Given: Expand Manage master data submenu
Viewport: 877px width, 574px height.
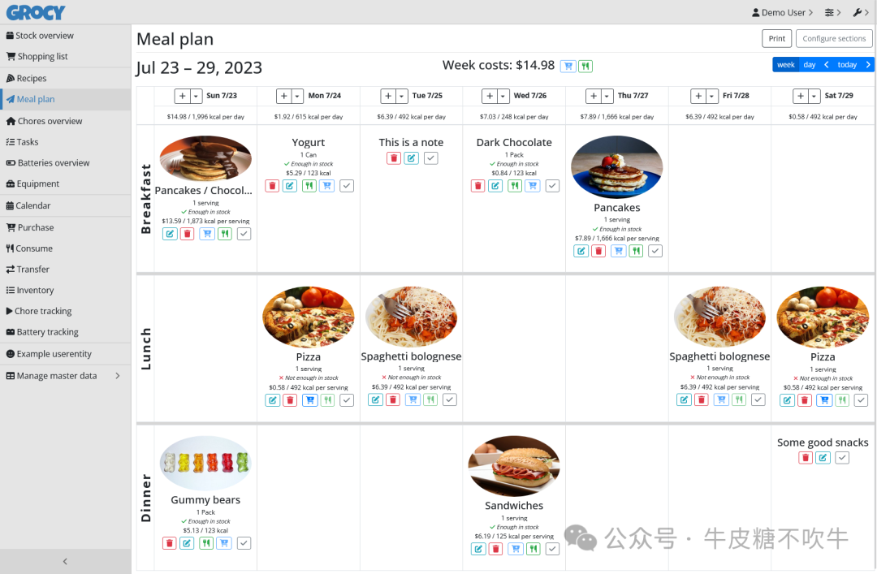Looking at the screenshot, I should (x=66, y=376).
